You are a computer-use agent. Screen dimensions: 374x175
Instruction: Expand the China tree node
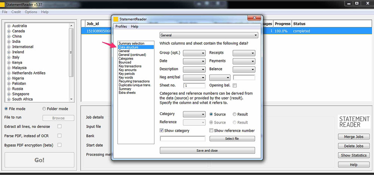click(9, 36)
